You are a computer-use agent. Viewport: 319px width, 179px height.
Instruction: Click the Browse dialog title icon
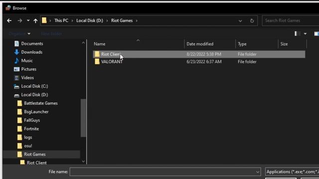tap(8, 8)
